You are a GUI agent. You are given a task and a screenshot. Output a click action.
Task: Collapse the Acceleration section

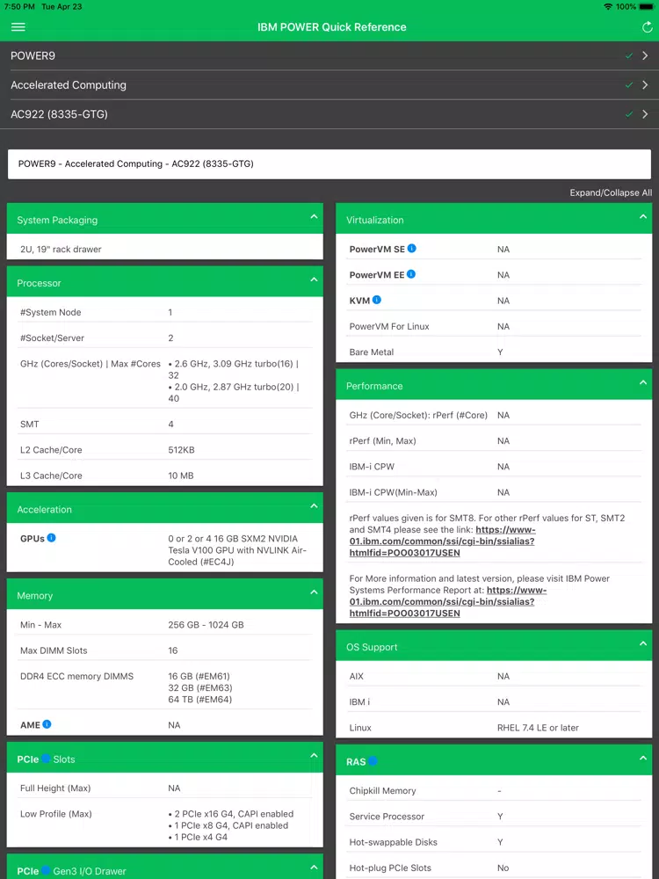(314, 506)
